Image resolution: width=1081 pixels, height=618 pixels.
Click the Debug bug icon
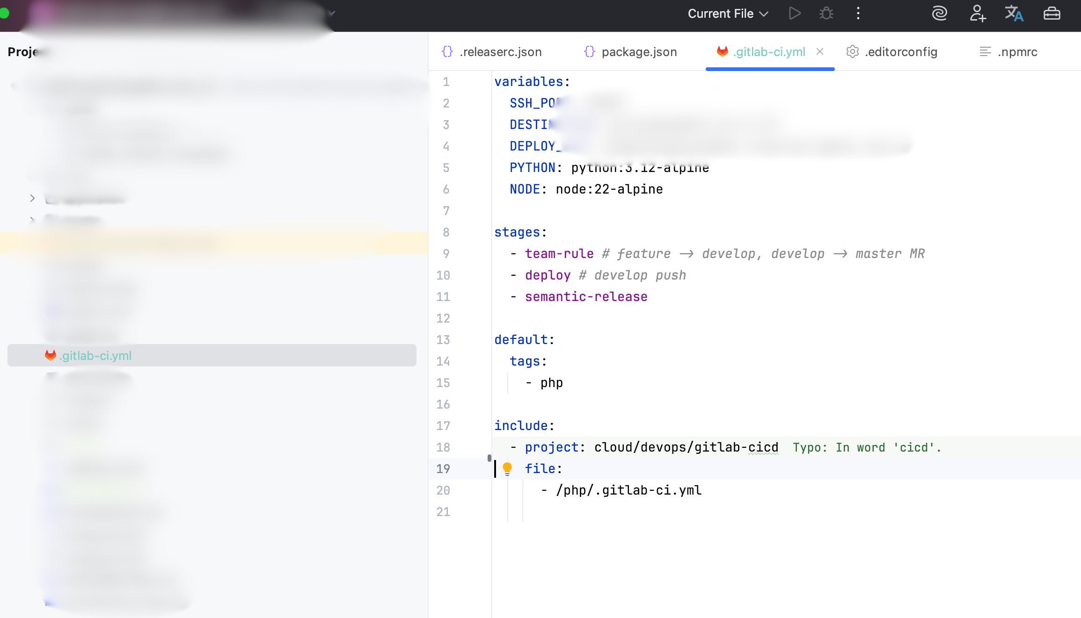[826, 13]
